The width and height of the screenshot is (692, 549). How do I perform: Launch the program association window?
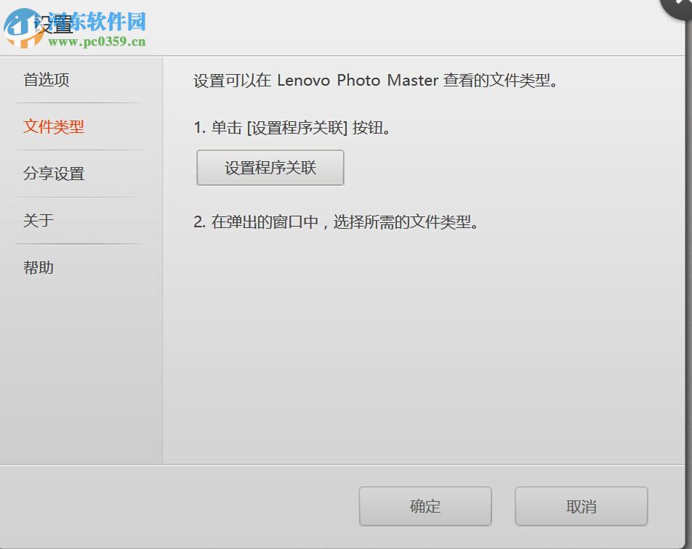pos(270,167)
